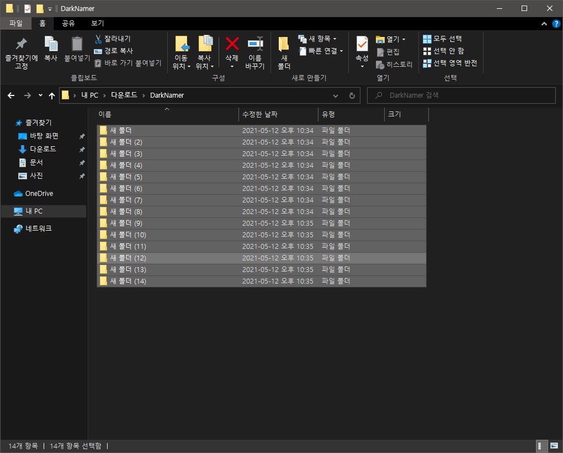Open Help with blue question icon
The height and width of the screenshot is (453, 563).
[x=556, y=24]
